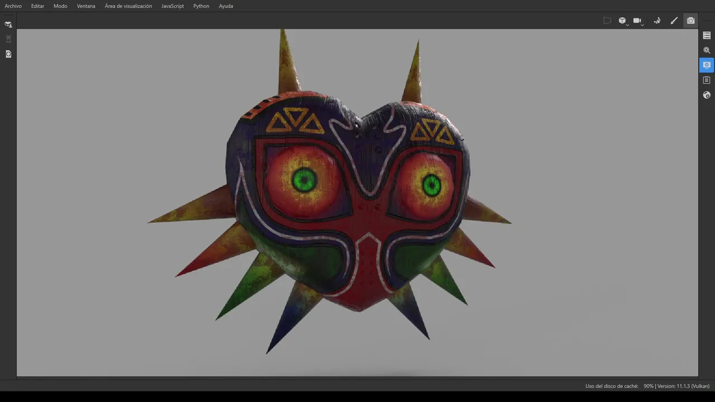Click the '90%' cache usage value
The height and width of the screenshot is (402, 715).
(649, 386)
